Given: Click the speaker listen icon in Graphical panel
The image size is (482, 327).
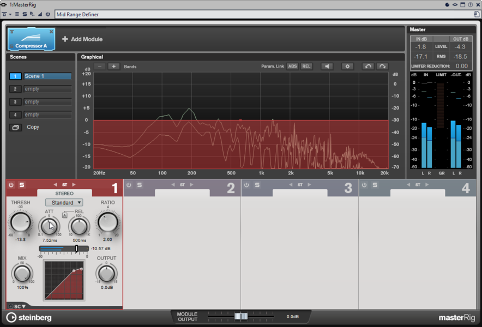Looking at the screenshot, I should tap(327, 66).
